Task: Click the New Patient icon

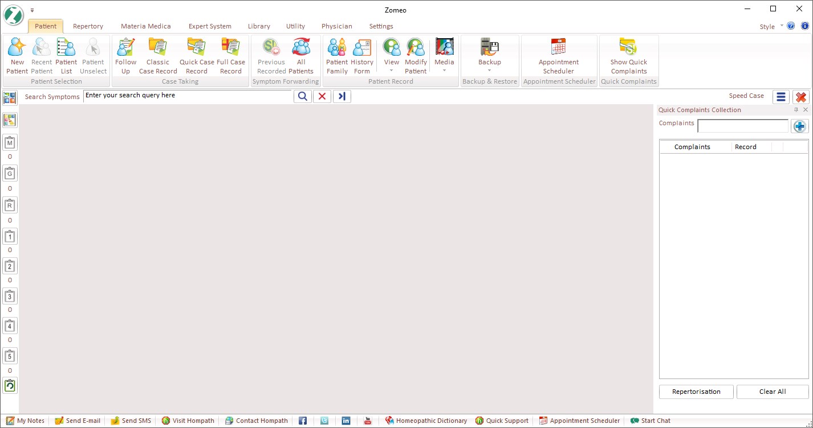Action: tap(17, 56)
